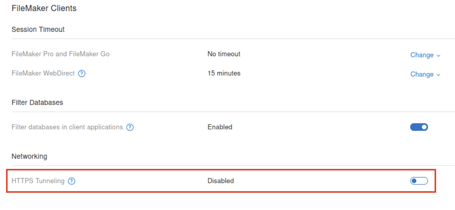Click Change for FileMaker Pro and Go timeout
Image resolution: width=455 pixels, height=210 pixels.
(x=422, y=55)
